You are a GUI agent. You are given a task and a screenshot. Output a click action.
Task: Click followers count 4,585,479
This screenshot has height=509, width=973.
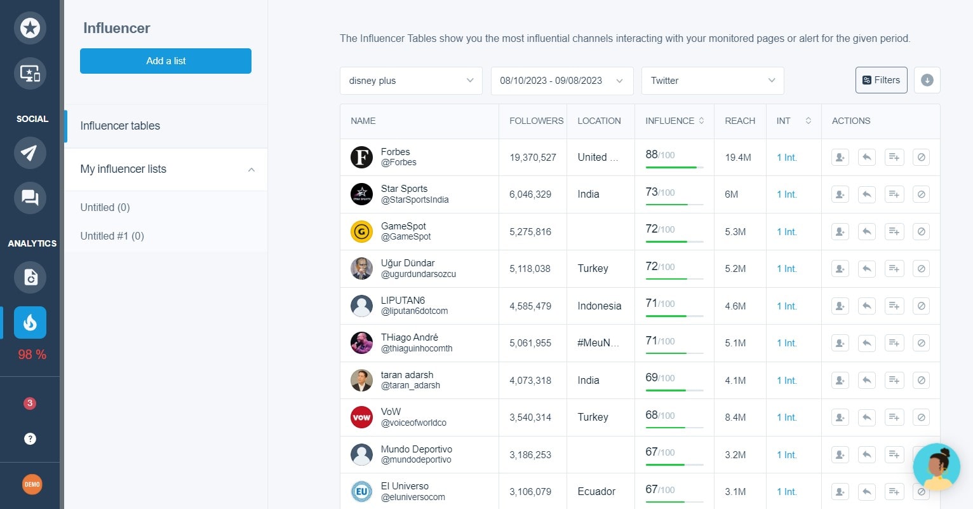click(530, 306)
